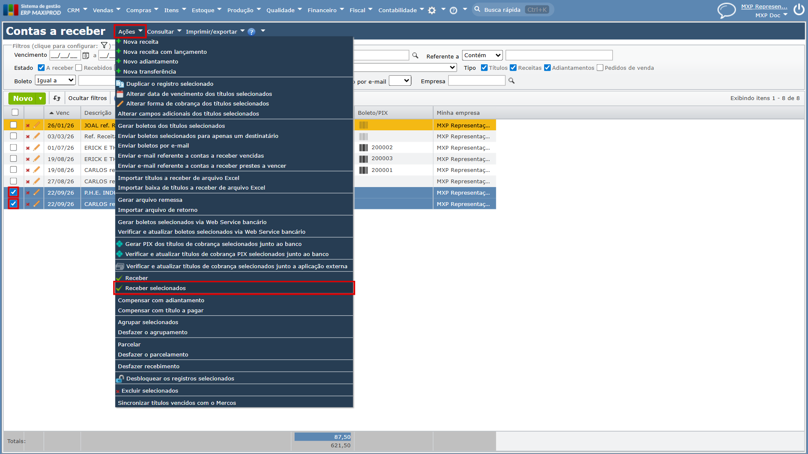Click the Ocultar filtros button
Screen dimensions: 808x454
88,98
